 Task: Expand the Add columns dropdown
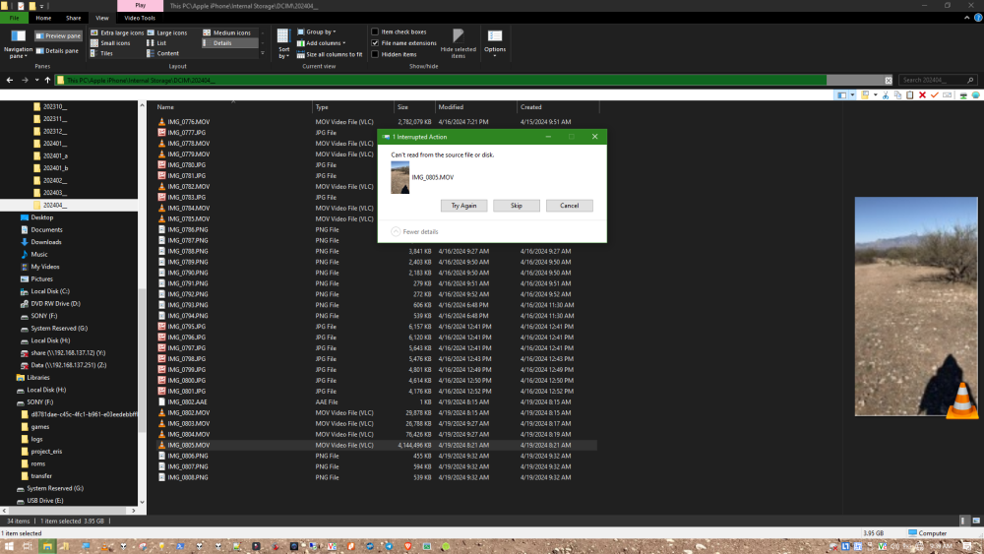(324, 43)
